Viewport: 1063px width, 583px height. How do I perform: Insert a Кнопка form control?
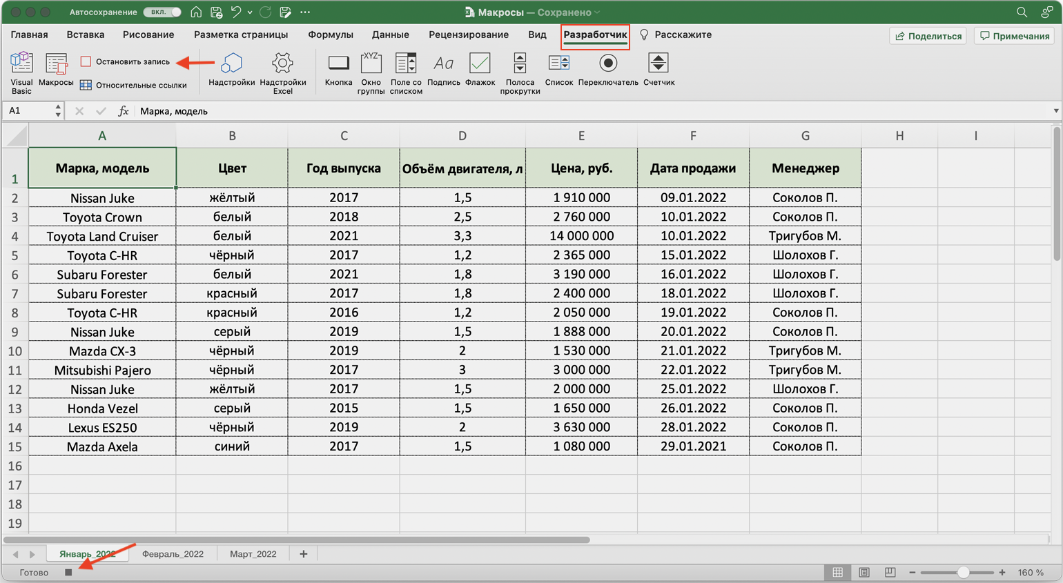338,70
